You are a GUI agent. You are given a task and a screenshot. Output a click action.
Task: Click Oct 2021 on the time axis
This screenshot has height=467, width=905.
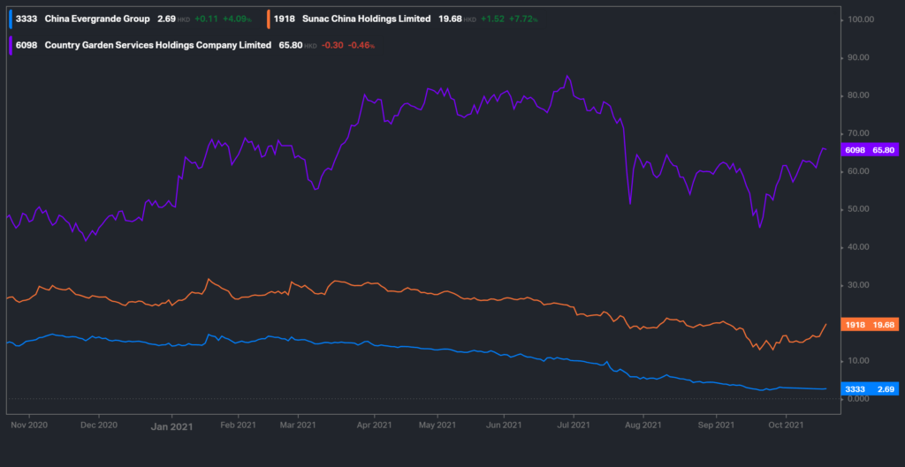pos(786,425)
